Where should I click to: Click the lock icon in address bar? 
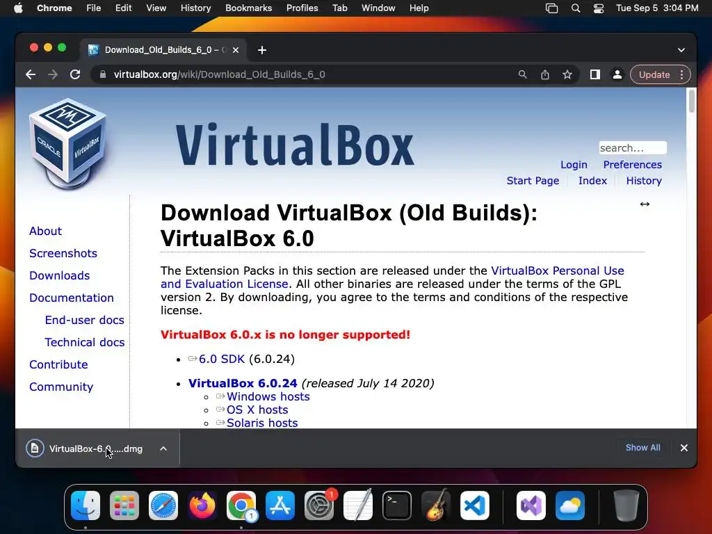coord(103,74)
